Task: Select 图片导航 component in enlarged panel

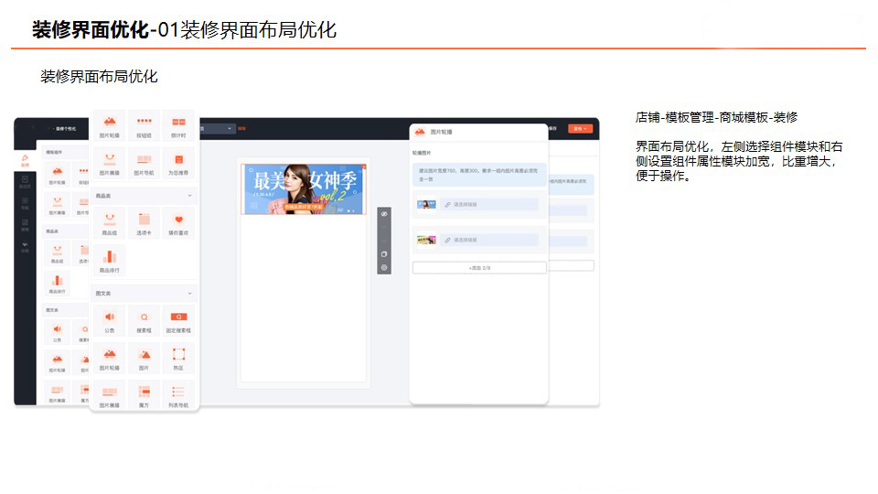Action: tap(144, 163)
